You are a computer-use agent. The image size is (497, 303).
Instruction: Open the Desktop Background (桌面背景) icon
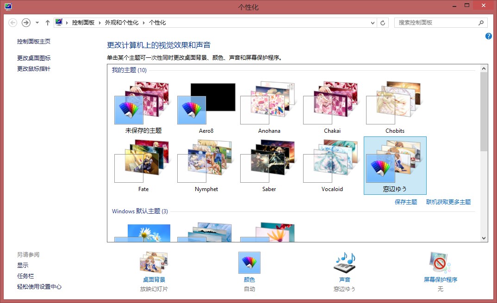coord(154,263)
